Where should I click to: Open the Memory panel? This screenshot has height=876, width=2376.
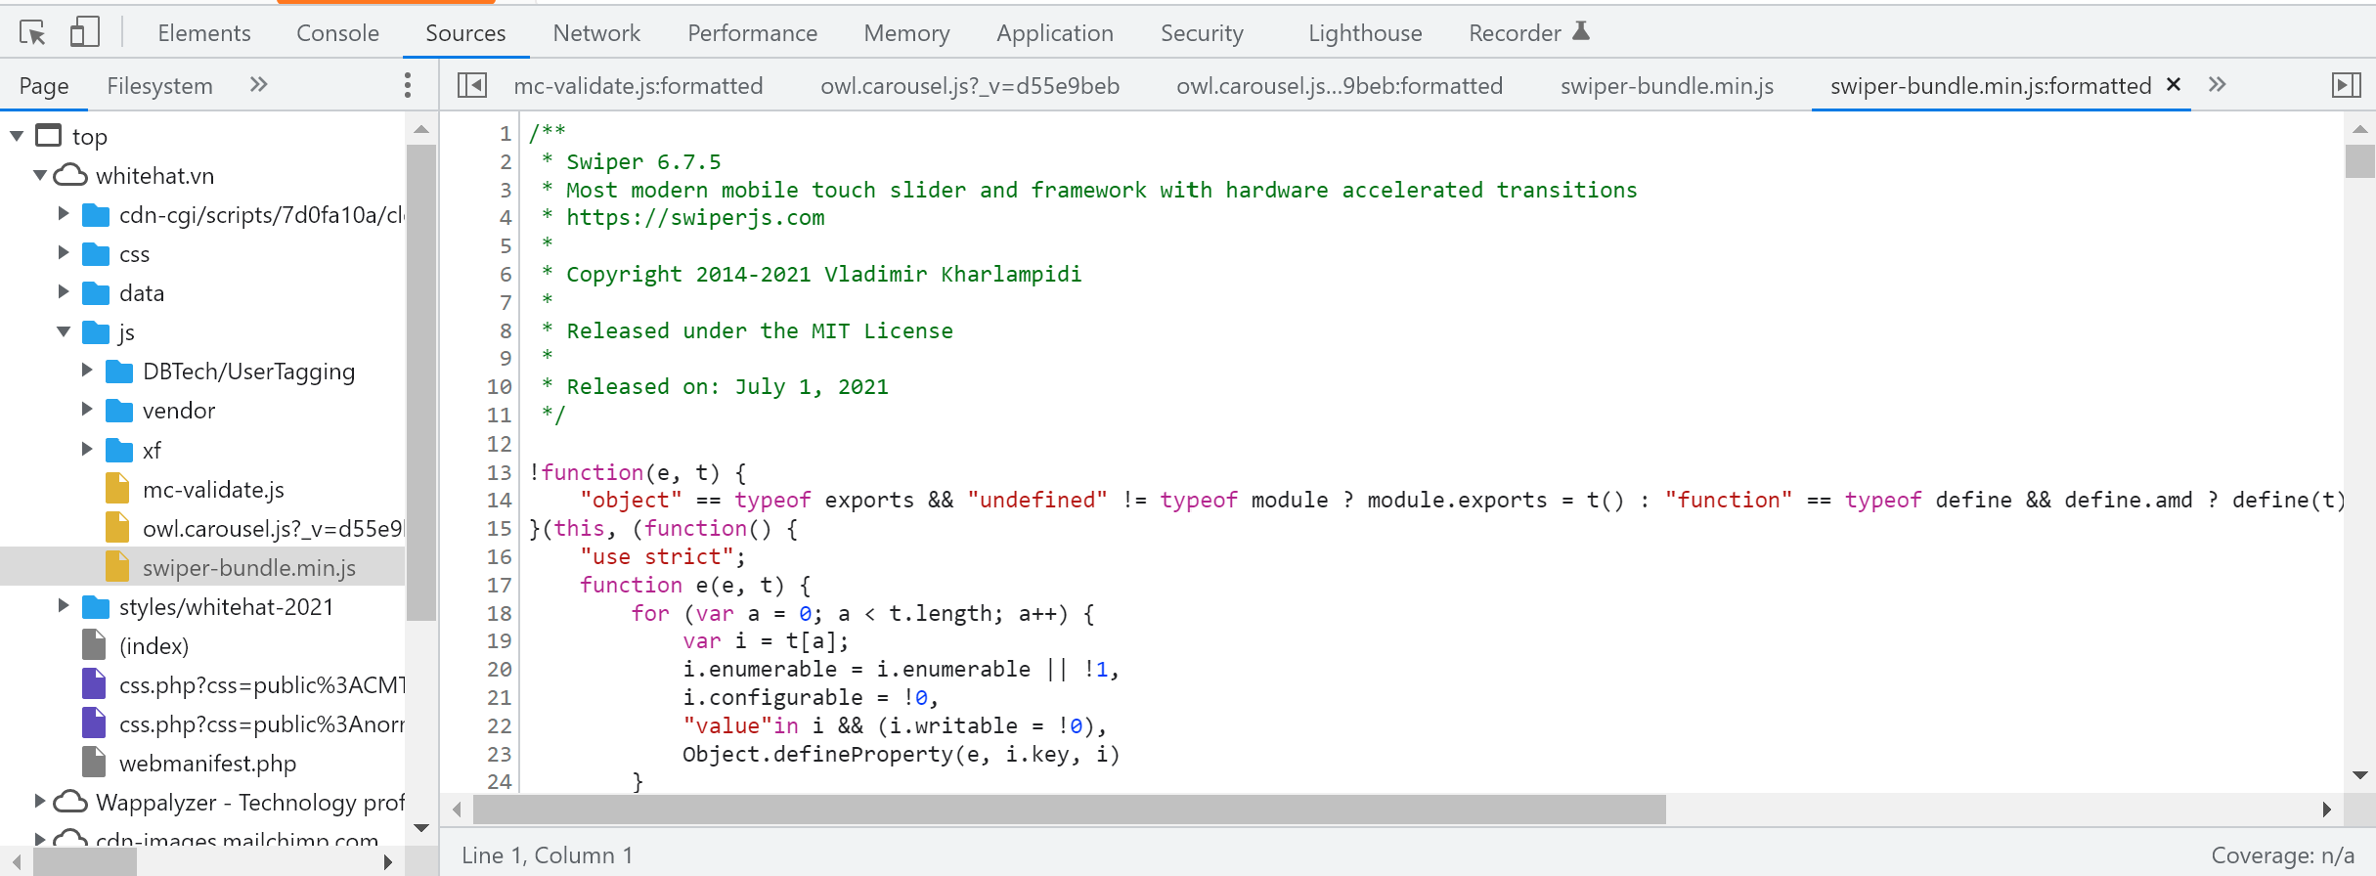(x=906, y=33)
